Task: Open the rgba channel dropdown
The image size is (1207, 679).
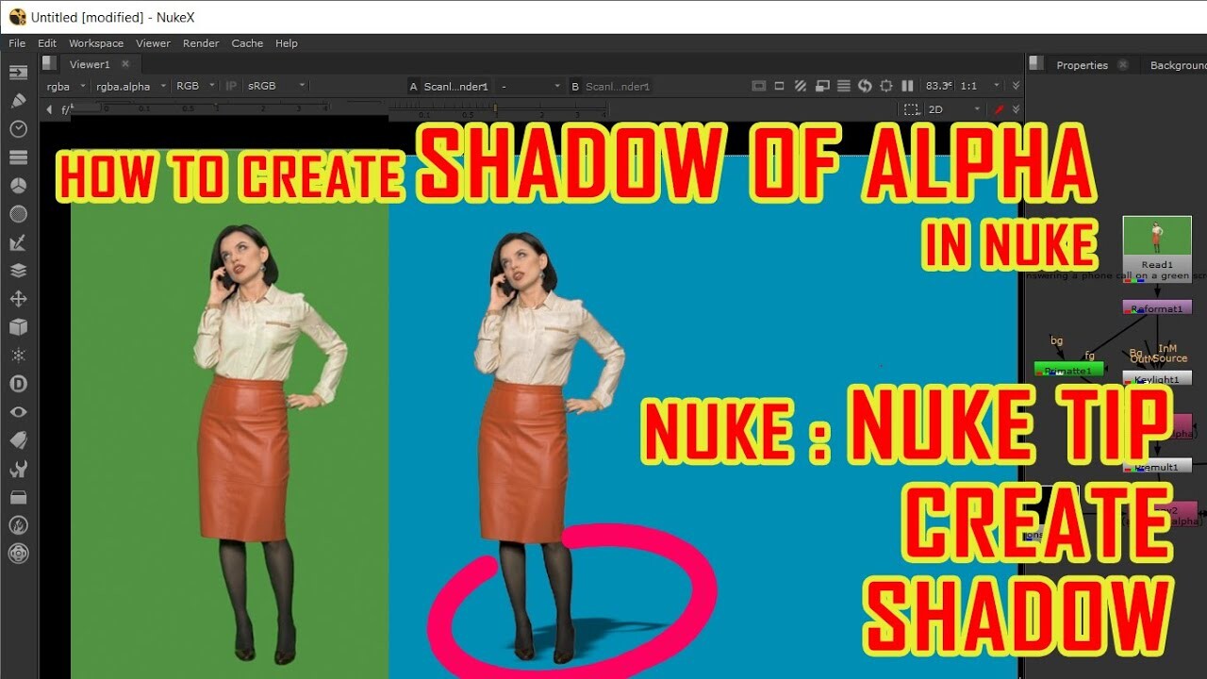Action: (64, 85)
